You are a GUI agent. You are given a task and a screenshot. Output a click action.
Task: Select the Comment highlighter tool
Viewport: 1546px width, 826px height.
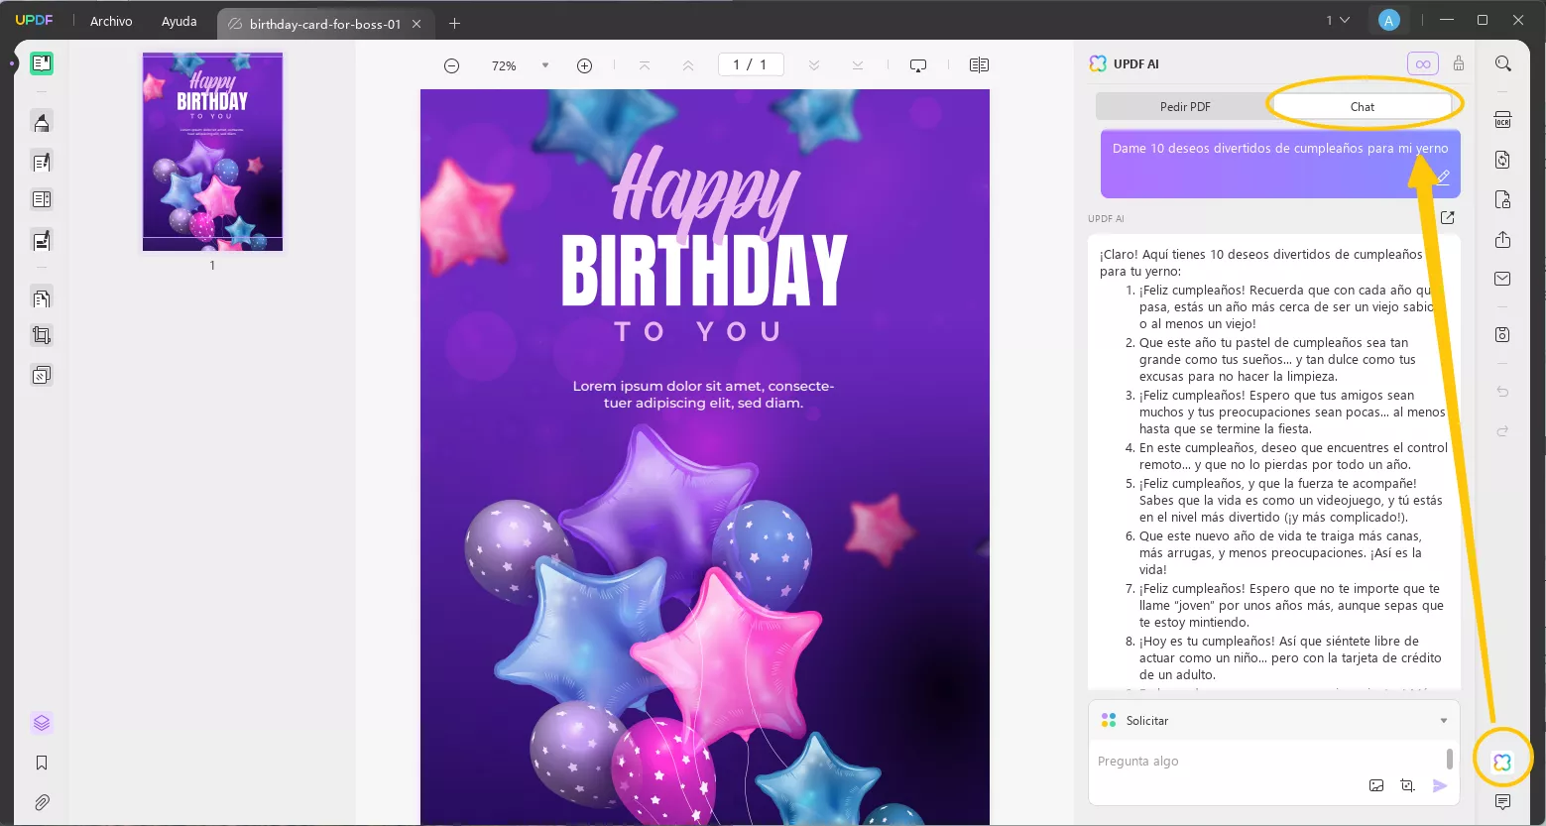tap(42, 122)
